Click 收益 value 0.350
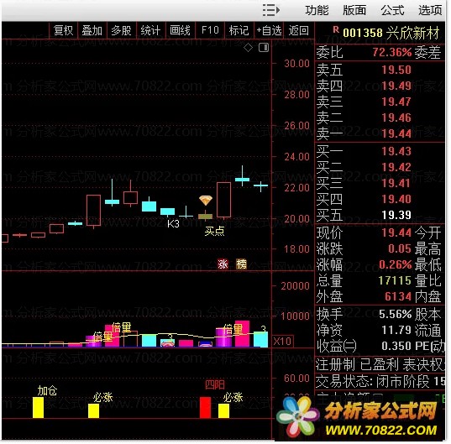 (x=396, y=346)
